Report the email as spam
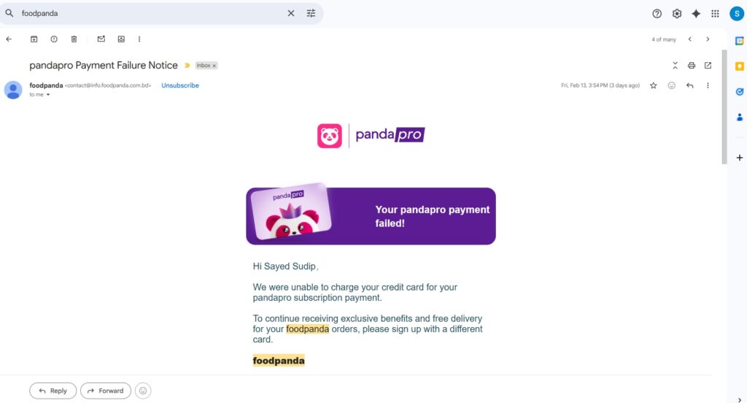Viewport: 747px width, 403px height. 54,39
